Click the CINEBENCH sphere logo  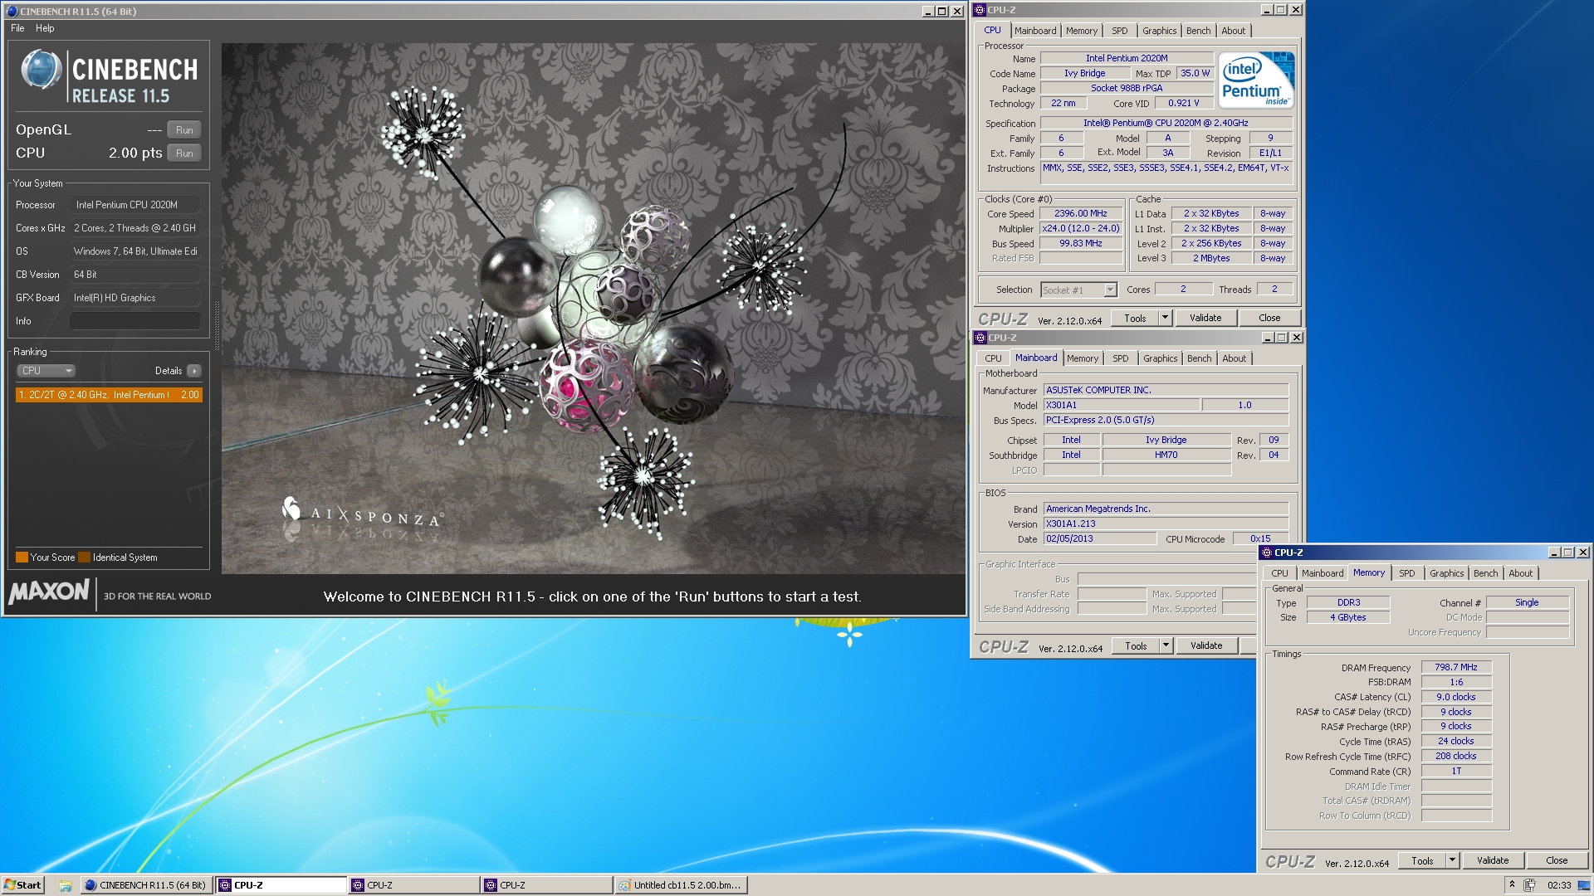coord(41,70)
